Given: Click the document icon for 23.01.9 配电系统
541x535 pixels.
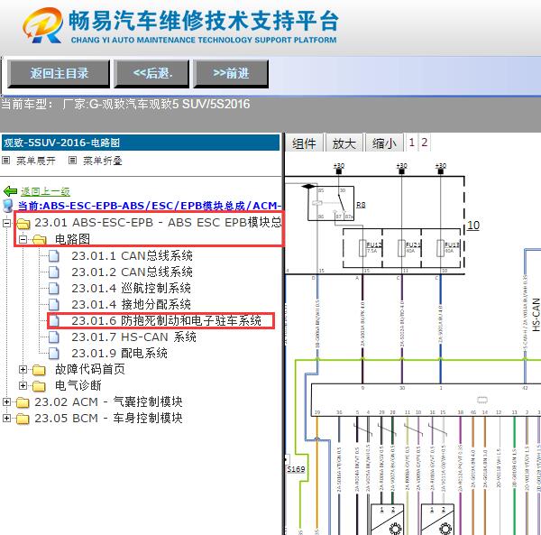Looking at the screenshot, I should pos(54,354).
